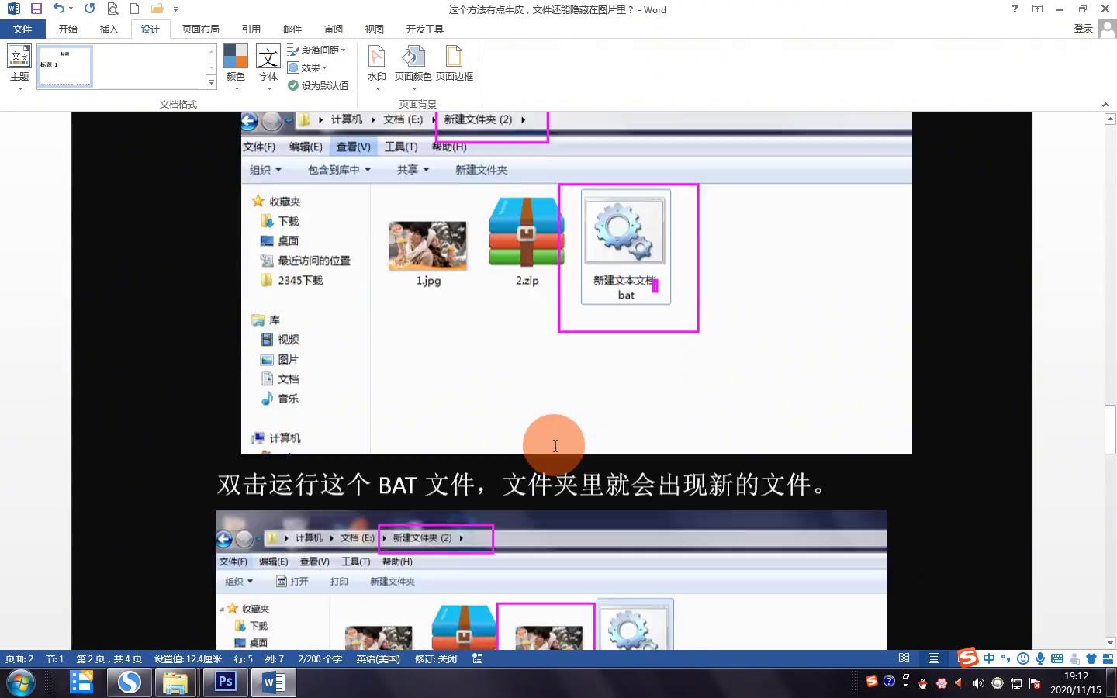Screen dimensions: 1117x698
Task: Open Photoshop from the taskbar
Action: pos(225,682)
